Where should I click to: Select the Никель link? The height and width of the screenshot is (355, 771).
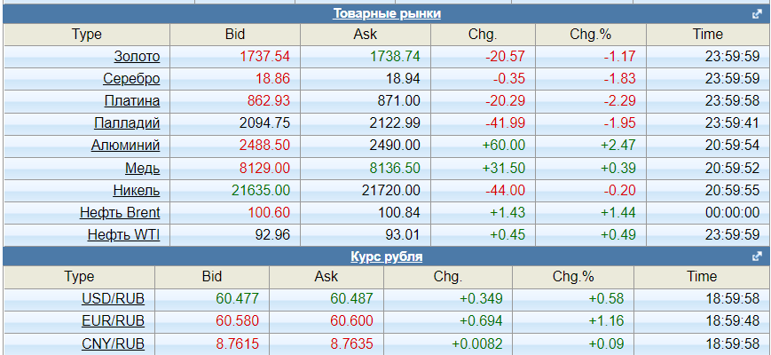(x=137, y=190)
